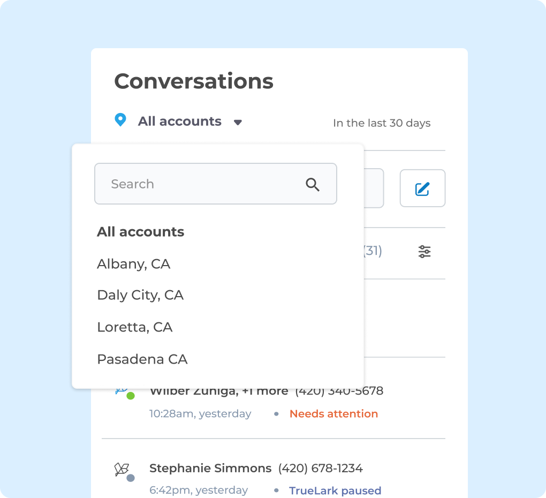Viewport: 546px width, 498px height.
Task: Click the 10:28am, yesterday timestamp
Action: [200, 414]
